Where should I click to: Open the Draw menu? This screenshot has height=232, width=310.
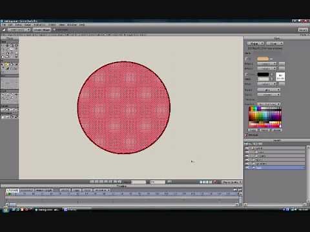point(19,25)
